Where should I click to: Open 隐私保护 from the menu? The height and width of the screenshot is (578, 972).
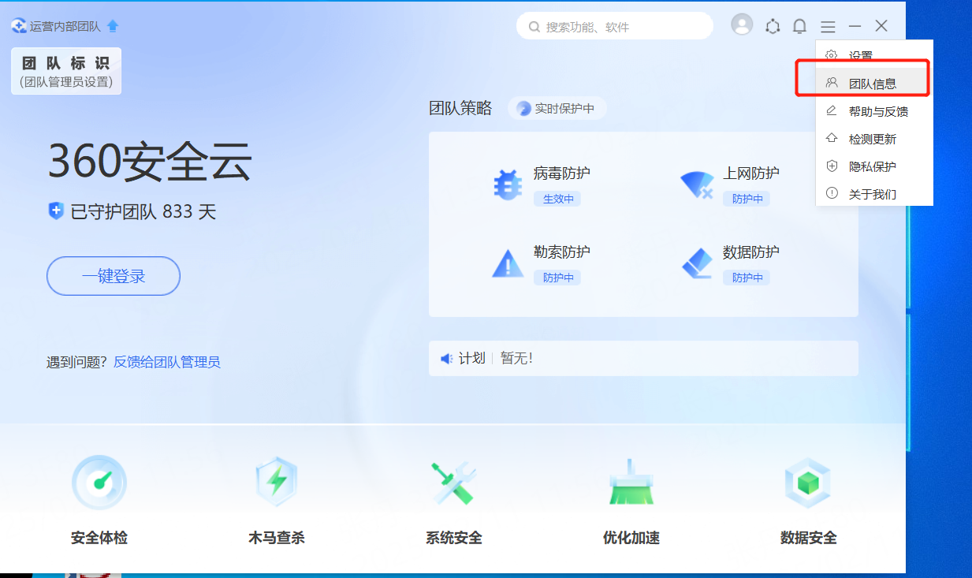874,166
